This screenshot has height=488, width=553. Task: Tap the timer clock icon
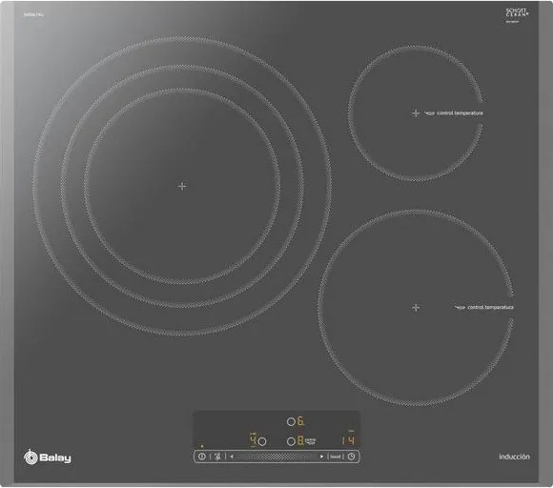351,457
